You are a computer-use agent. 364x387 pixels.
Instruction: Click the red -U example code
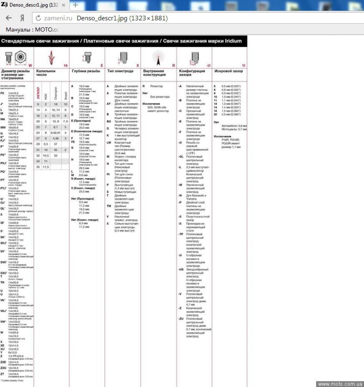[208, 65]
